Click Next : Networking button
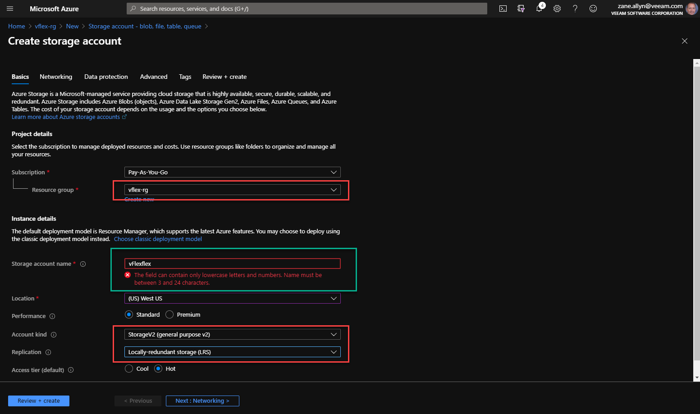Screen dimensions: 700x414 click(x=202, y=401)
